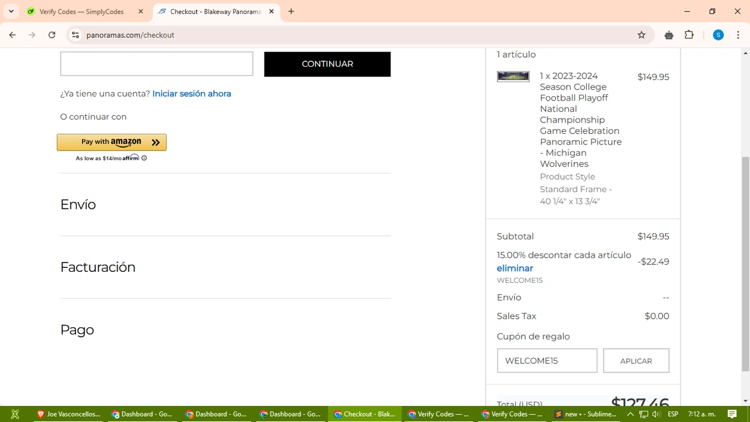
Task: Click the page vertical scrollbar thumb
Action: [x=745, y=264]
